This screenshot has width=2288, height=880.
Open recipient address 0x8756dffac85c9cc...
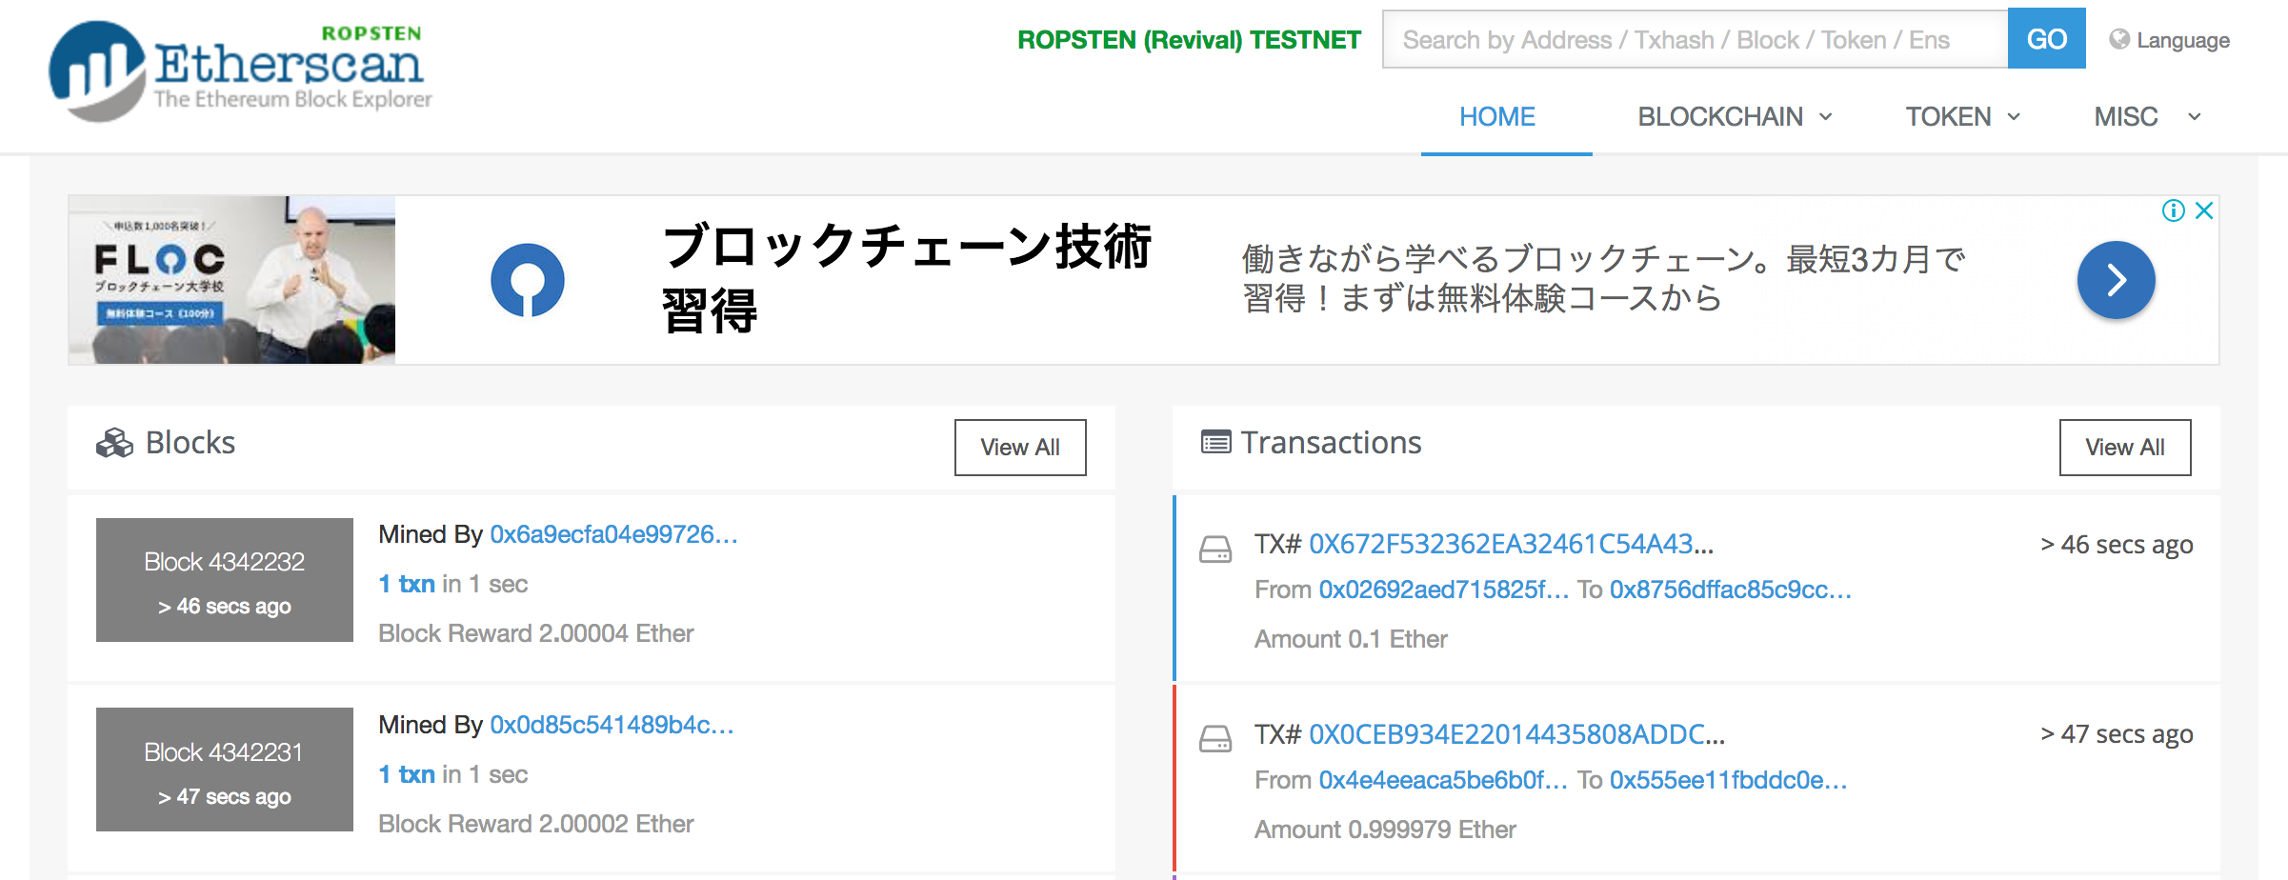(x=1730, y=590)
